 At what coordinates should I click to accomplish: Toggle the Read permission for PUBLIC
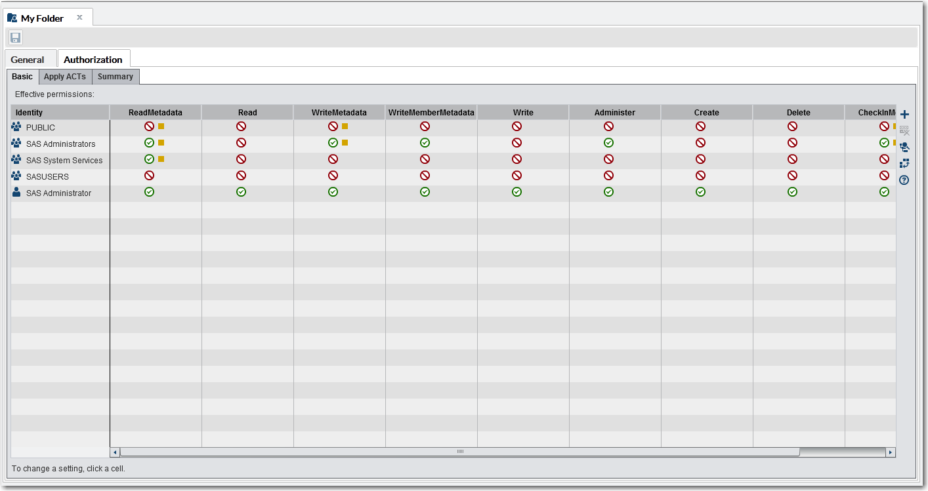click(x=247, y=126)
